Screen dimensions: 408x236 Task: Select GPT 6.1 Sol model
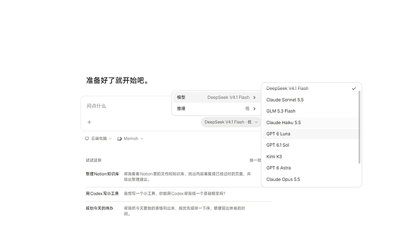pyautogui.click(x=310, y=145)
